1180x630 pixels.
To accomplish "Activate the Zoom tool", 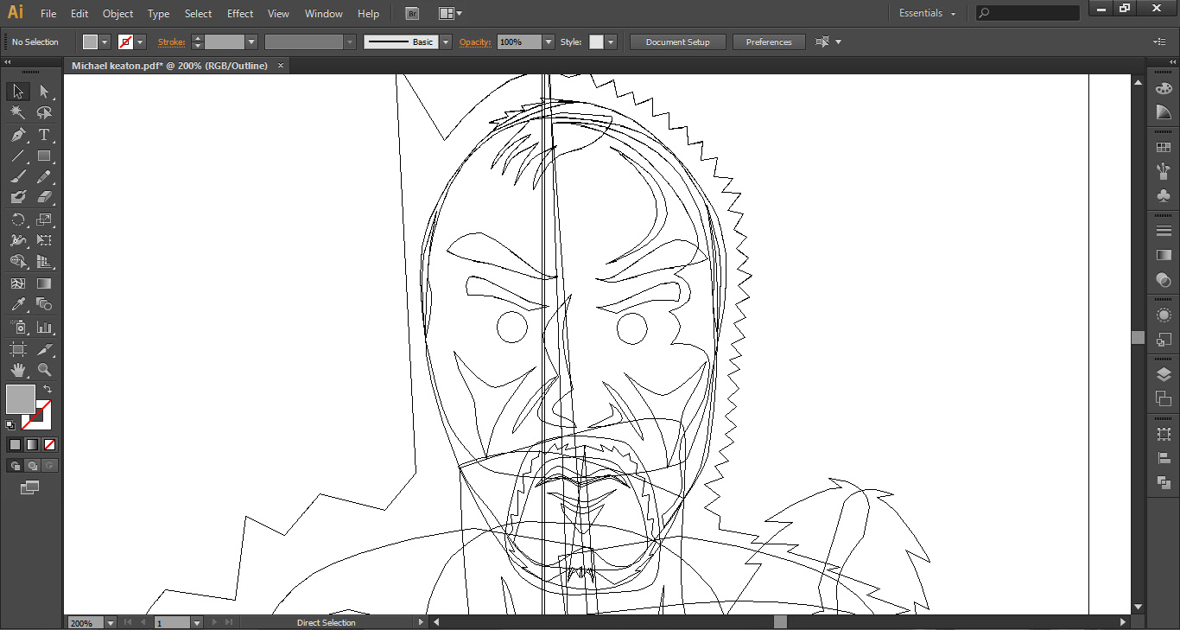I will click(44, 370).
